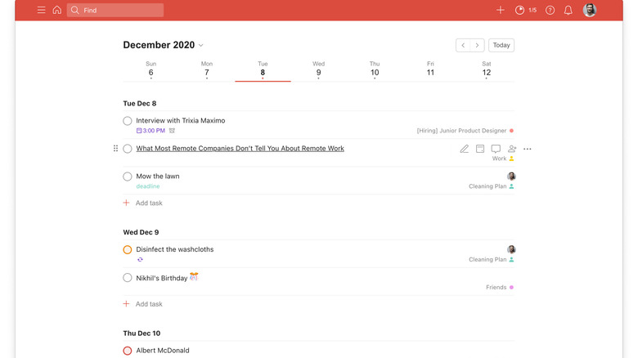The width and height of the screenshot is (638, 358).
Task: Click assignee avatar on Mow the lawn
Action: [x=511, y=177]
